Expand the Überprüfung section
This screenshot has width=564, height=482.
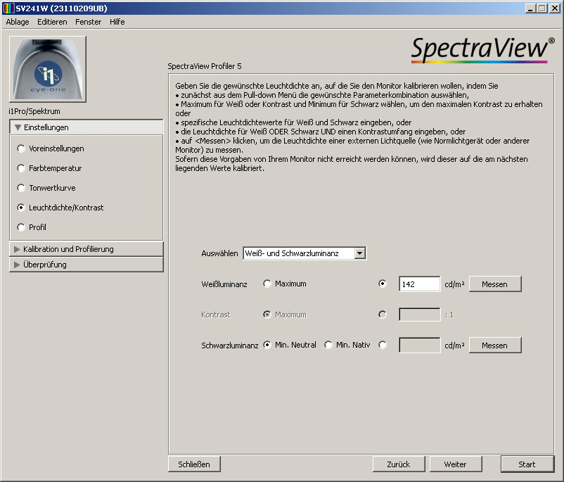click(x=86, y=265)
